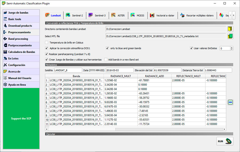The height and width of the screenshot is (152, 240).
Task: Select row 6 header in metadata table
Action: point(47,102)
